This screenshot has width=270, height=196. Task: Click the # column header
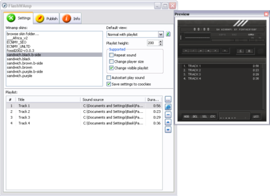[11, 99]
